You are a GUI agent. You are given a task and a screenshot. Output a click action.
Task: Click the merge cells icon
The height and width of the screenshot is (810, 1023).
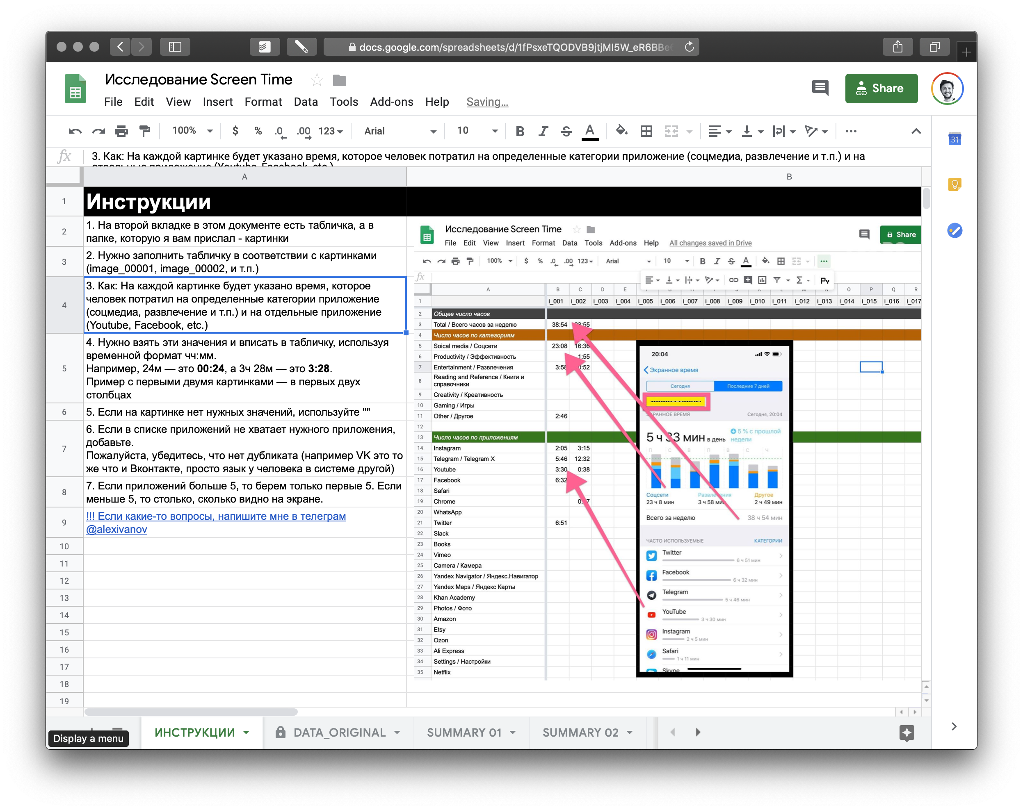[x=671, y=131]
